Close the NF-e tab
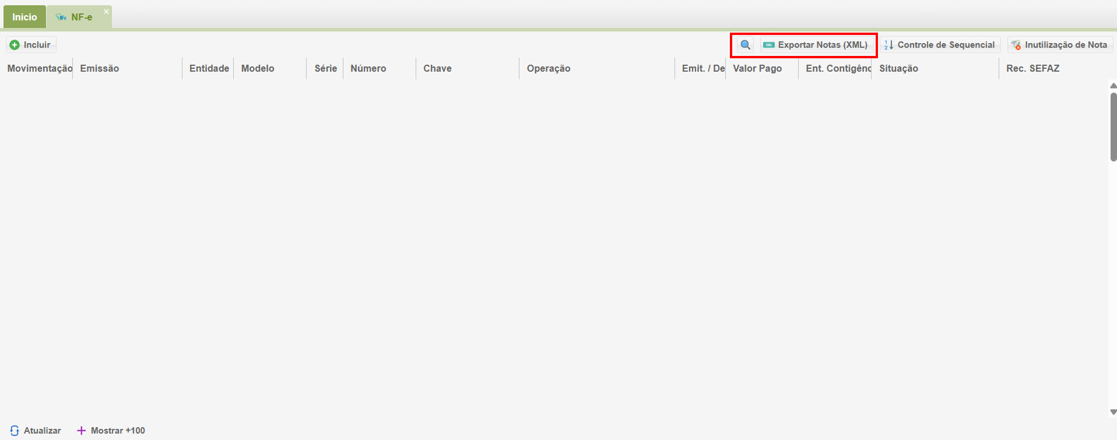 tap(106, 11)
